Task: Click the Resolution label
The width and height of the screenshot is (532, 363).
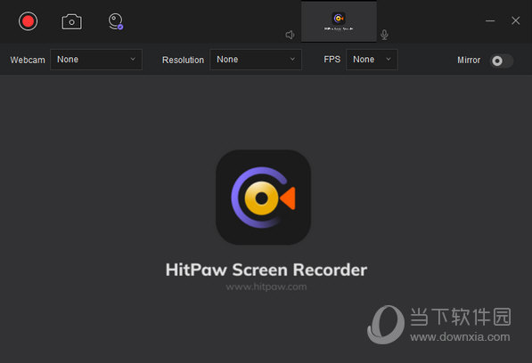Action: 183,60
